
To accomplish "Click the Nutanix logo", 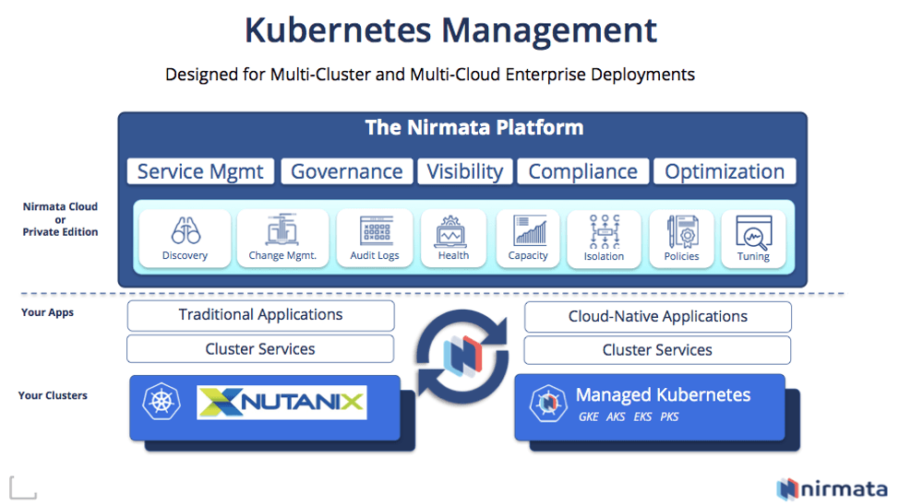I will pos(282,403).
